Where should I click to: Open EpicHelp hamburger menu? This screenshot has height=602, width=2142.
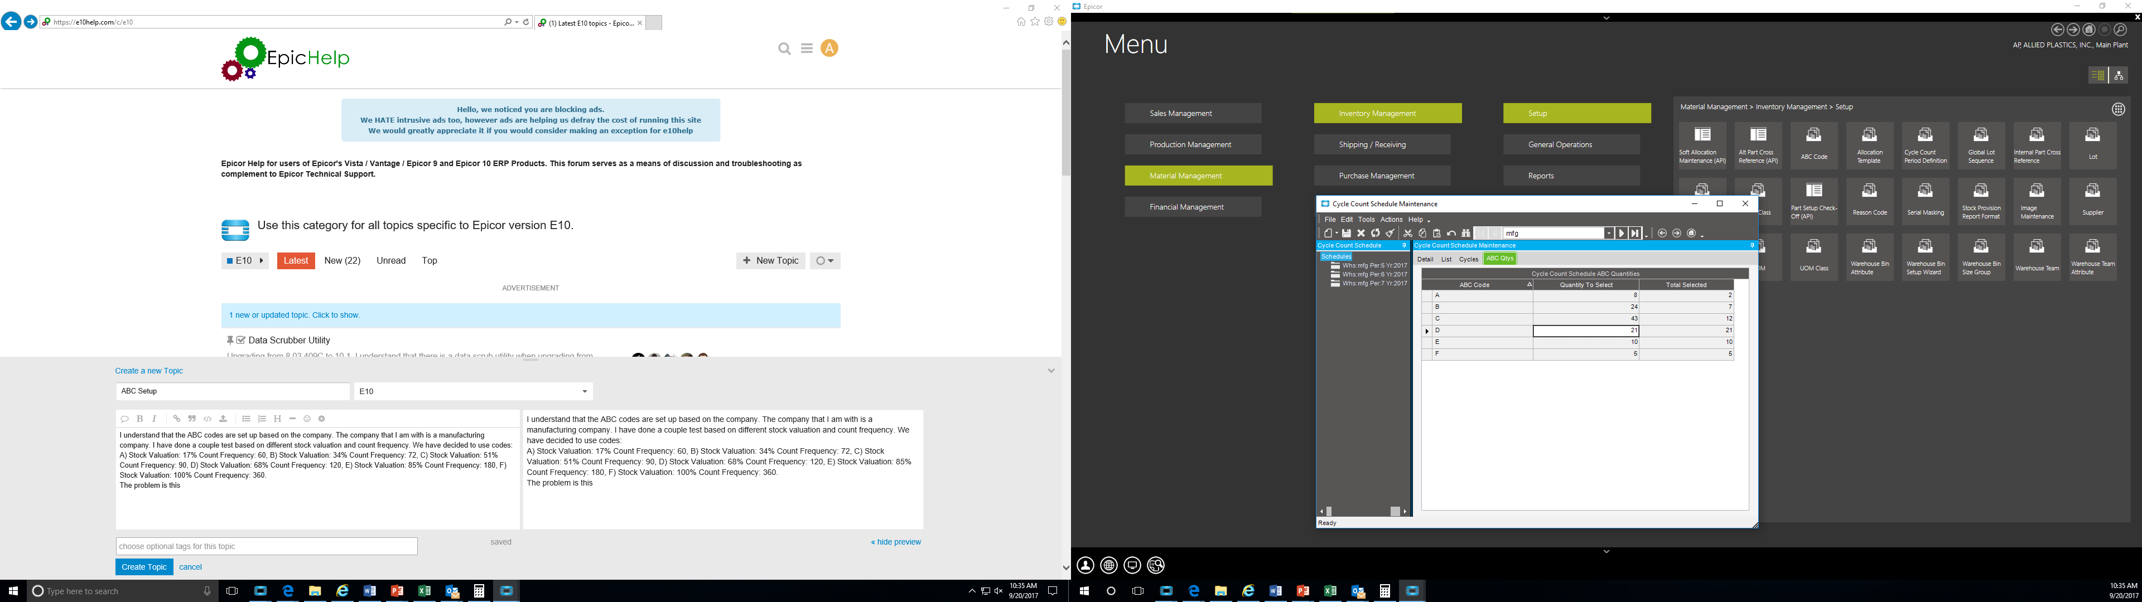point(807,48)
